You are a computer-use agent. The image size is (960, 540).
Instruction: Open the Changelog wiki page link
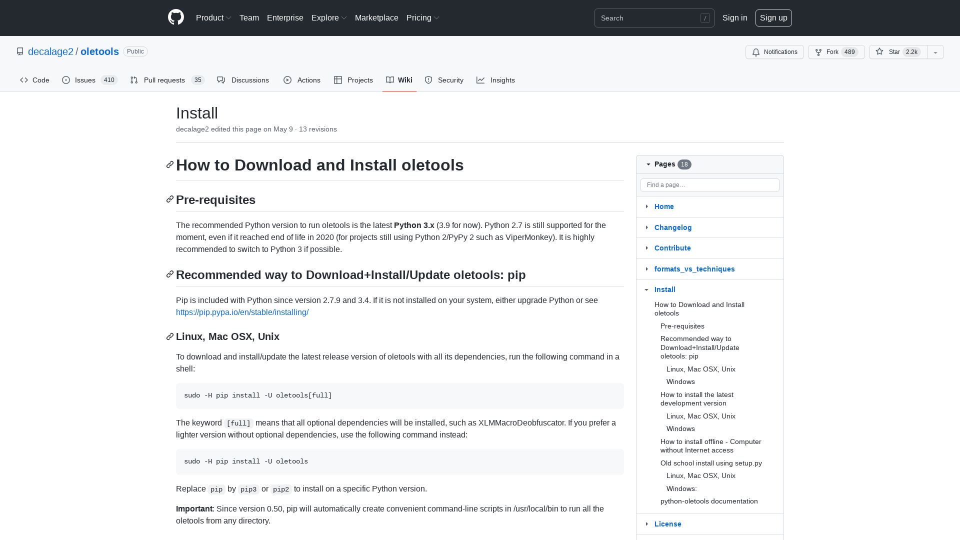click(673, 227)
